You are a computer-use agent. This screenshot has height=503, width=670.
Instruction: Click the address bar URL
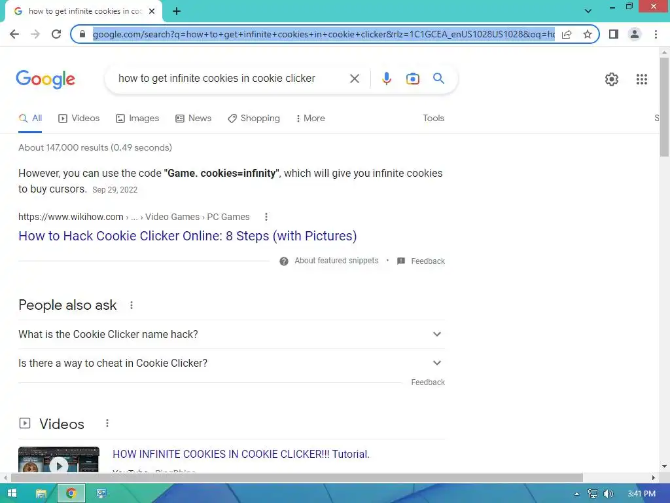pos(323,34)
